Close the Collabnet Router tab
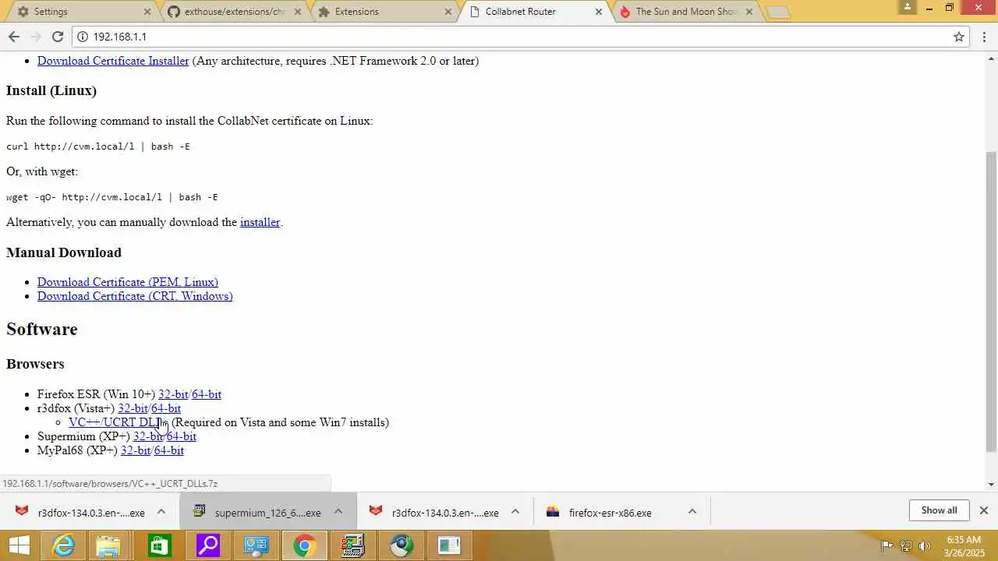998x561 pixels. pyautogui.click(x=599, y=12)
